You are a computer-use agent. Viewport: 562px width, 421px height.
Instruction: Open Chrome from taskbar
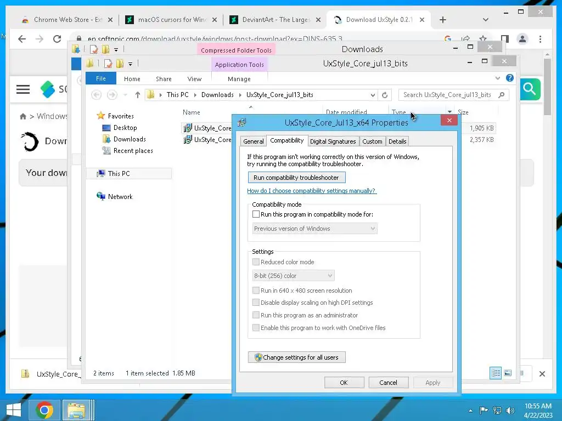(44, 410)
